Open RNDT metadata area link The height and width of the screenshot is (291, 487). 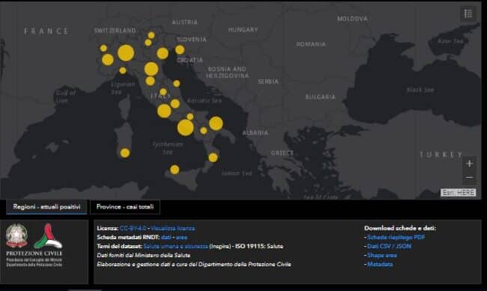pos(182,237)
